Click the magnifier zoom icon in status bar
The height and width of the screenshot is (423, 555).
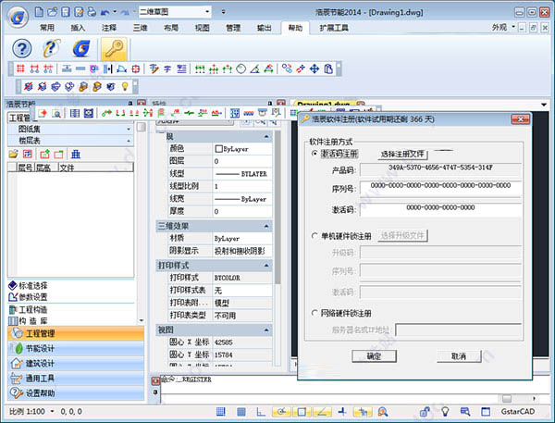[x=383, y=411]
